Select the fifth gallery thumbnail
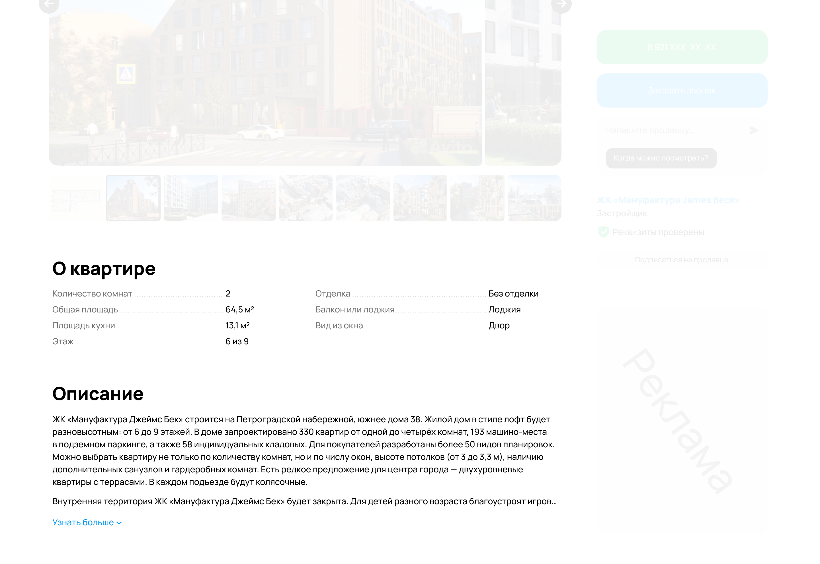820x564 pixels. (306, 198)
